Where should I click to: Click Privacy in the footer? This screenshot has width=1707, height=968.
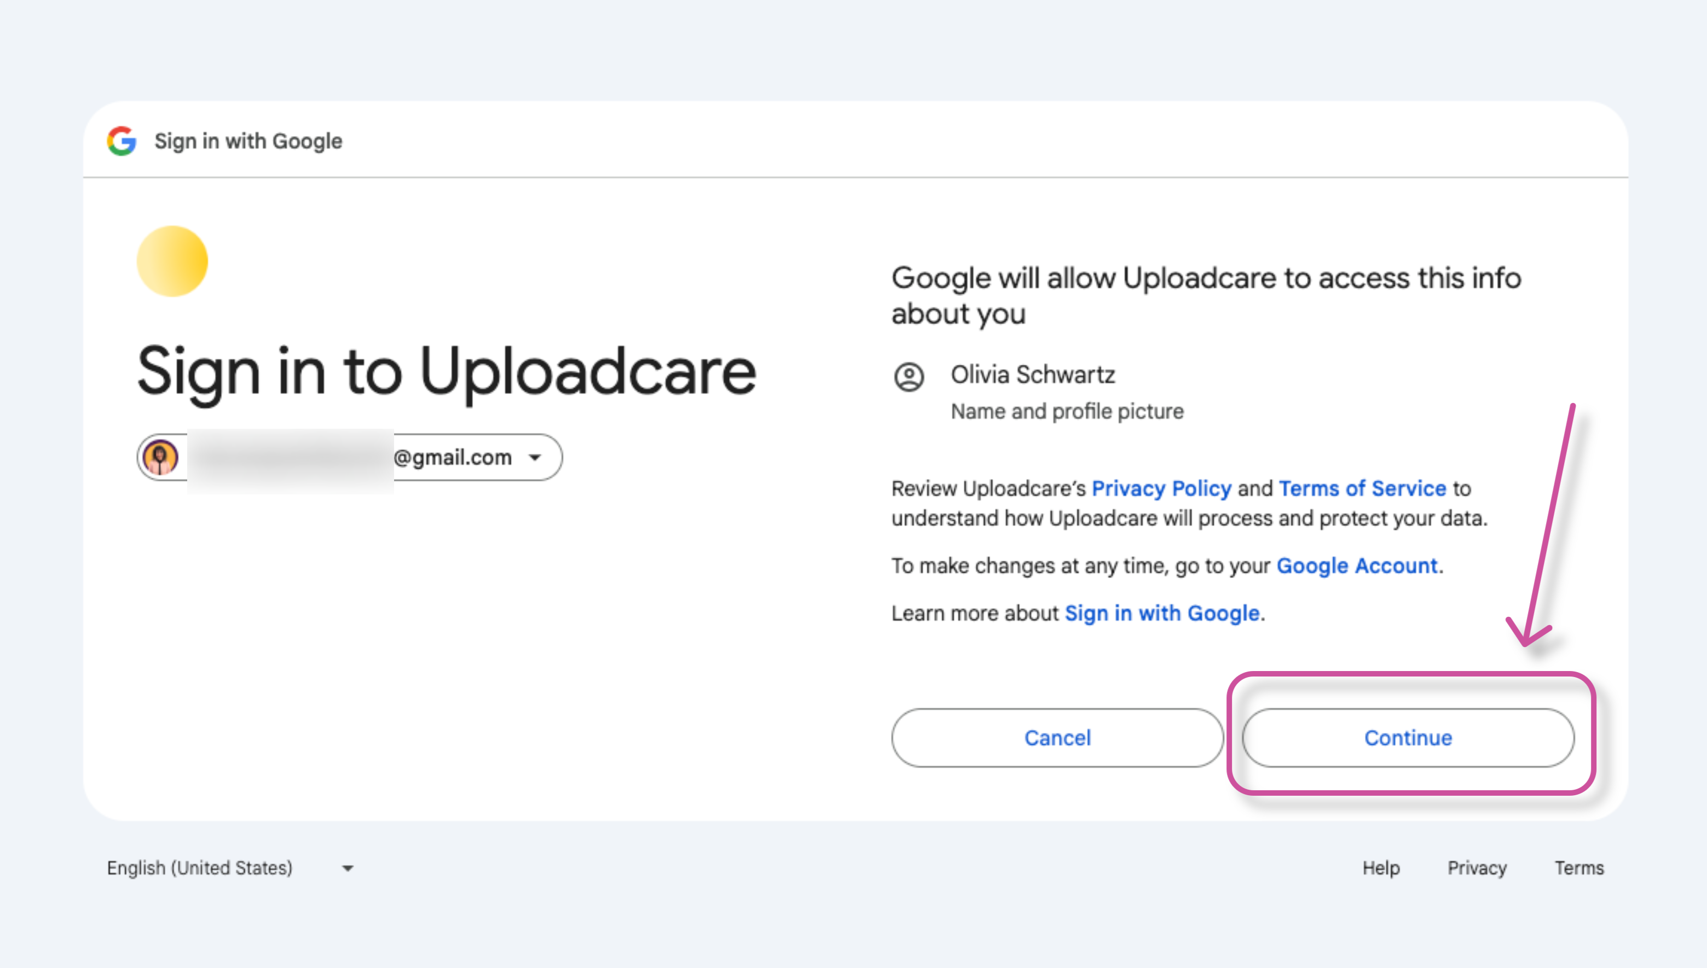point(1477,867)
